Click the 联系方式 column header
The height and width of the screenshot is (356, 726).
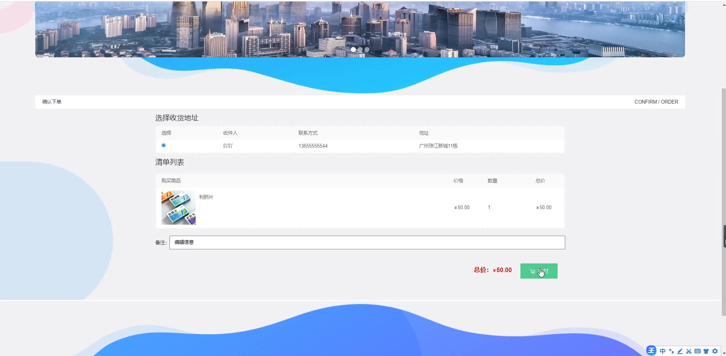(308, 133)
